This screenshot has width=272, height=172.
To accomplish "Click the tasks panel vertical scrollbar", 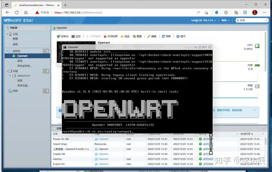I will pyautogui.click(x=266, y=141).
